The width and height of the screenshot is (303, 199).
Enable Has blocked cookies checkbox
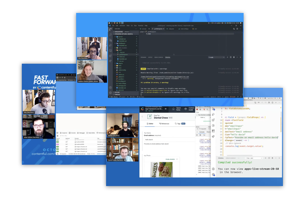[x=197, y=115]
